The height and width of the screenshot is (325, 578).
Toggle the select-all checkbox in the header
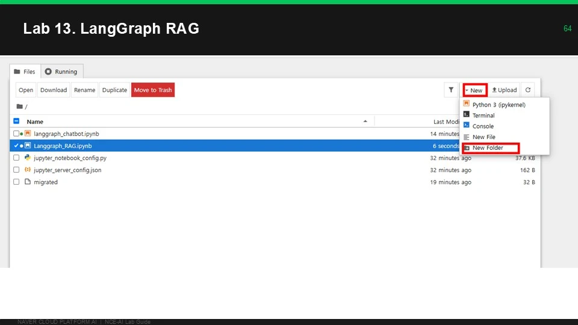[x=16, y=121]
